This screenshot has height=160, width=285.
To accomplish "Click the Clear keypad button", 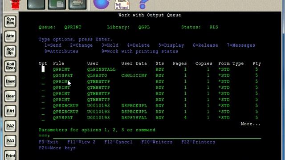I will [x=10, y=96].
